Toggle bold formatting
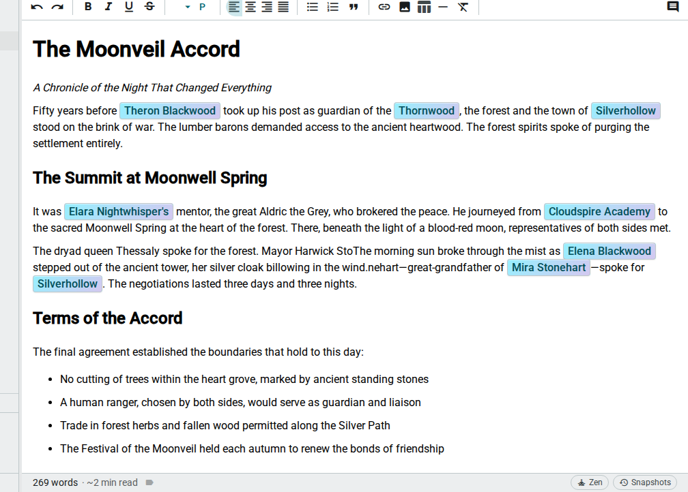Viewport: 688px width, 492px height. click(88, 7)
